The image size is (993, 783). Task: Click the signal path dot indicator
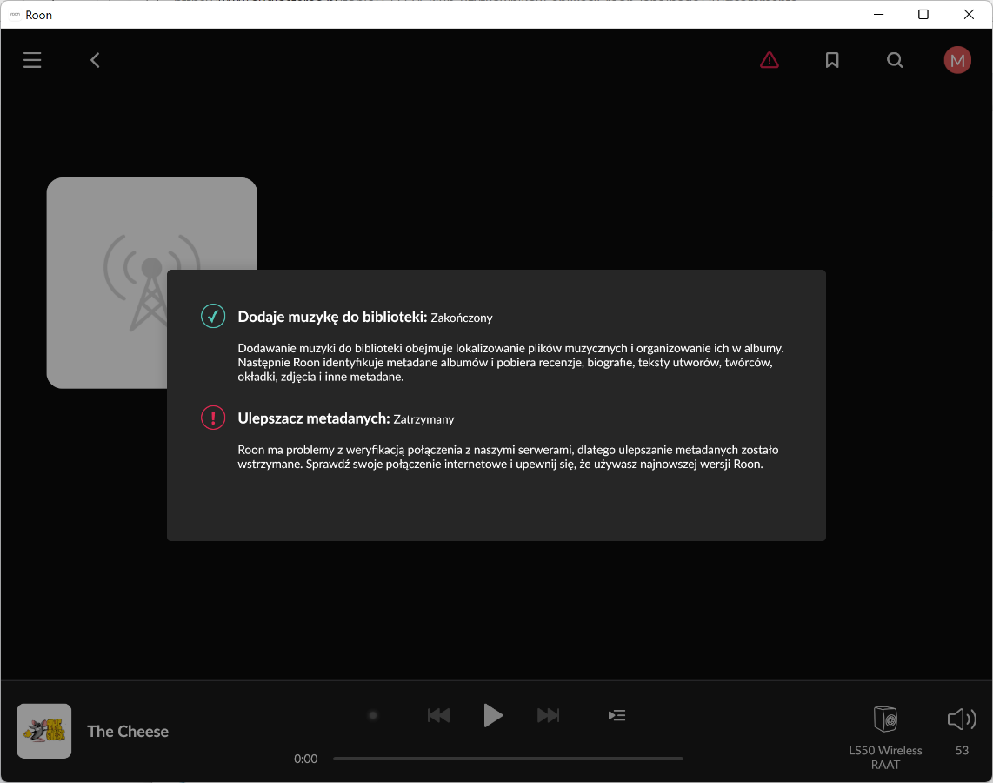pos(373,715)
